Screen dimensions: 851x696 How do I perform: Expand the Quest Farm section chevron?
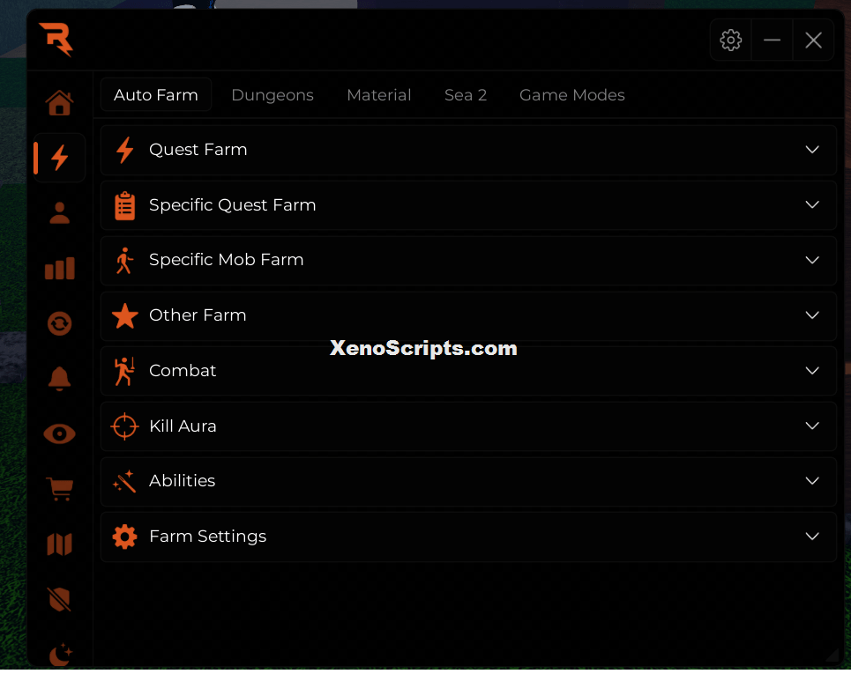pyautogui.click(x=812, y=150)
